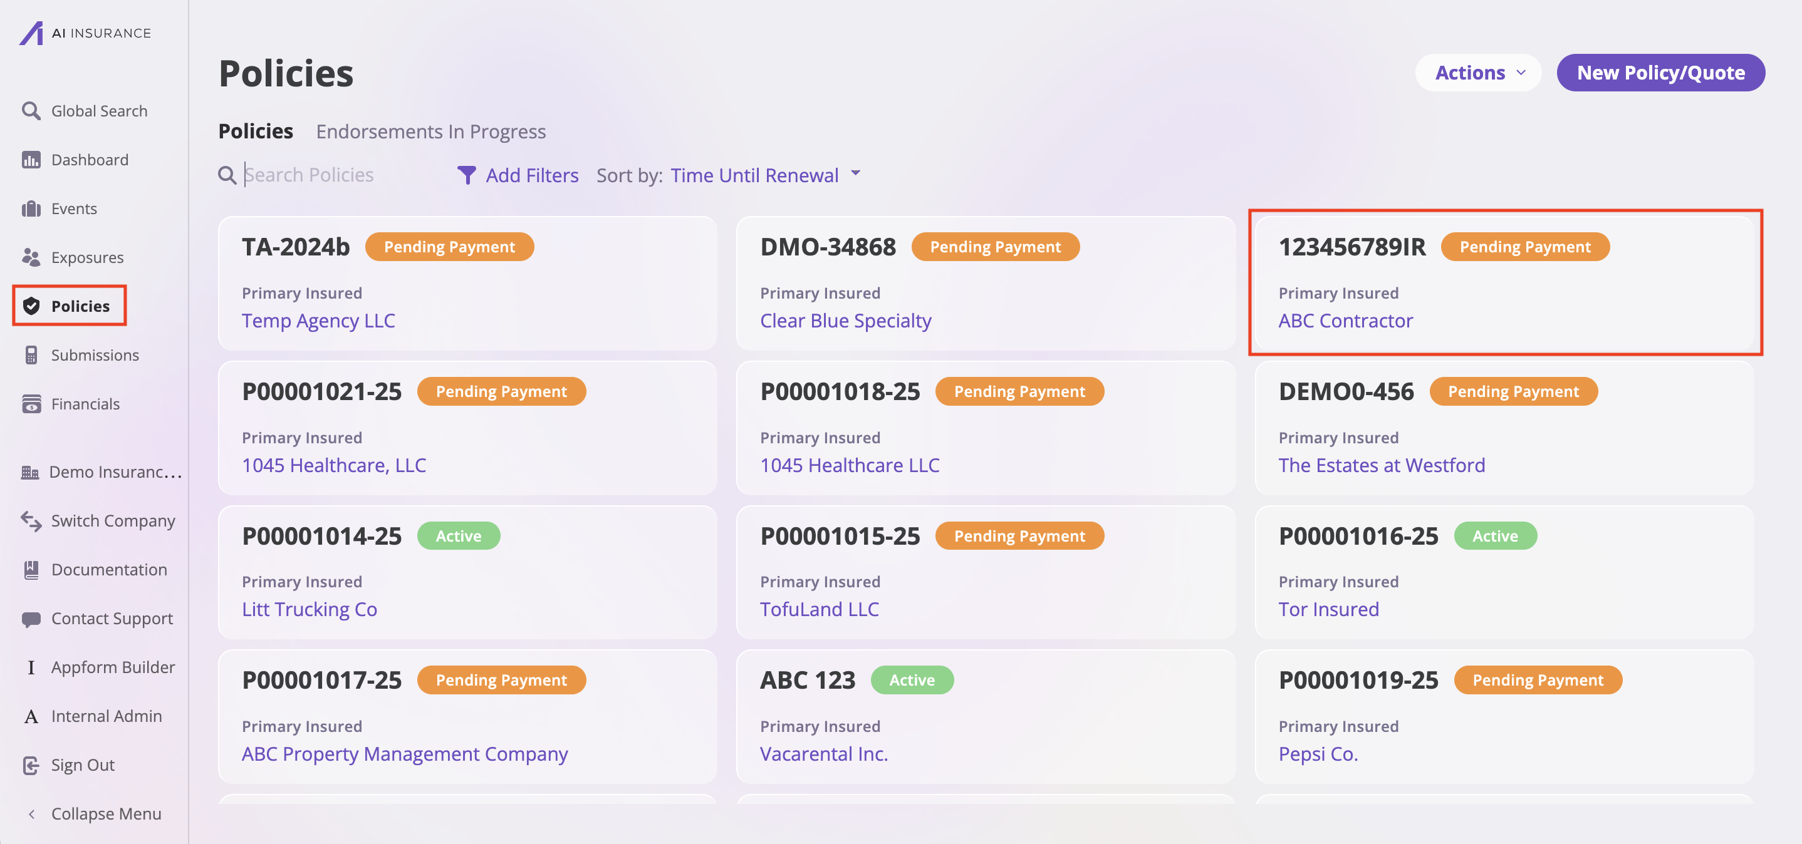Switch to Endorsements In Progress tab

pos(430,131)
